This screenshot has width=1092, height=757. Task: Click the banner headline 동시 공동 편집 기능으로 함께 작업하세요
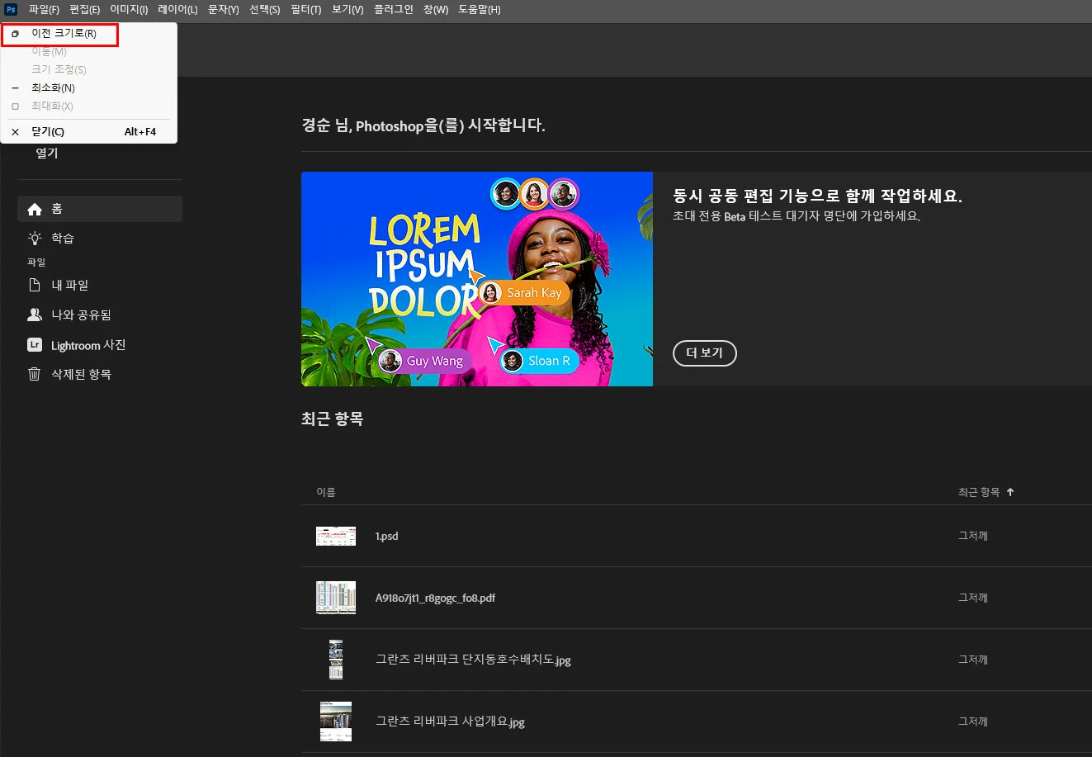pyautogui.click(x=818, y=196)
